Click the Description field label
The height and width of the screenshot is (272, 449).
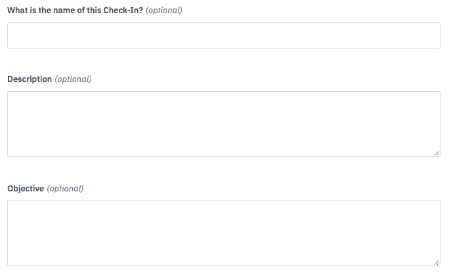(30, 79)
